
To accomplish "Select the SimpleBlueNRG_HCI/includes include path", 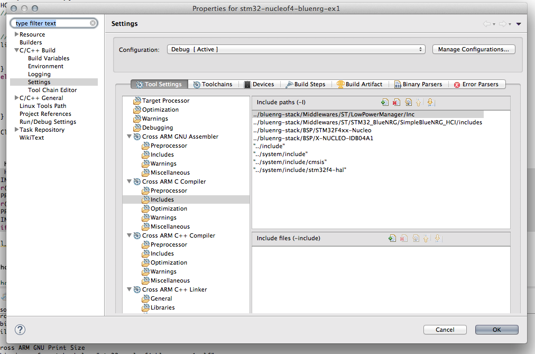I will pyautogui.click(x=368, y=122).
